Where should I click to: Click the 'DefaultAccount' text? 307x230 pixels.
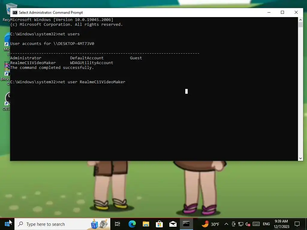click(87, 58)
